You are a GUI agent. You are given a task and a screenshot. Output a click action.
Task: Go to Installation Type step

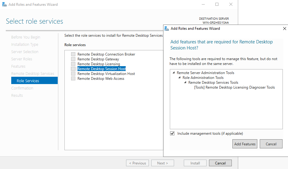(25, 45)
